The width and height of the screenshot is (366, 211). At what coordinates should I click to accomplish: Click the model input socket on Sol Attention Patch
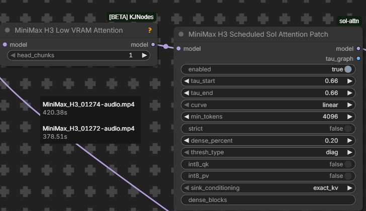[x=178, y=49]
